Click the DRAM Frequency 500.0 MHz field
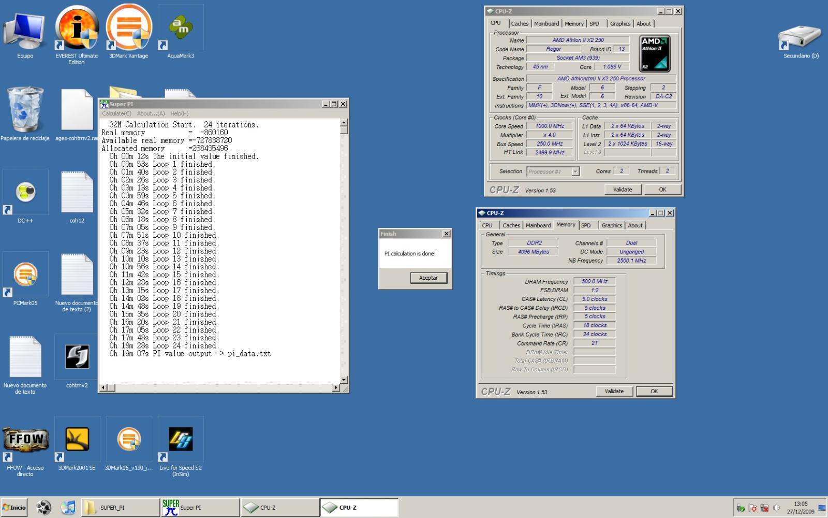The height and width of the screenshot is (518, 828). click(595, 281)
